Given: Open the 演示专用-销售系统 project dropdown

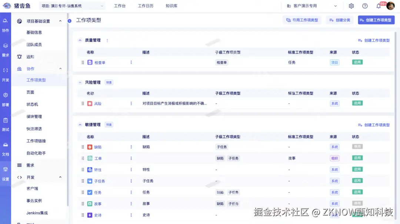Looking at the screenshot, I should click(x=72, y=6).
